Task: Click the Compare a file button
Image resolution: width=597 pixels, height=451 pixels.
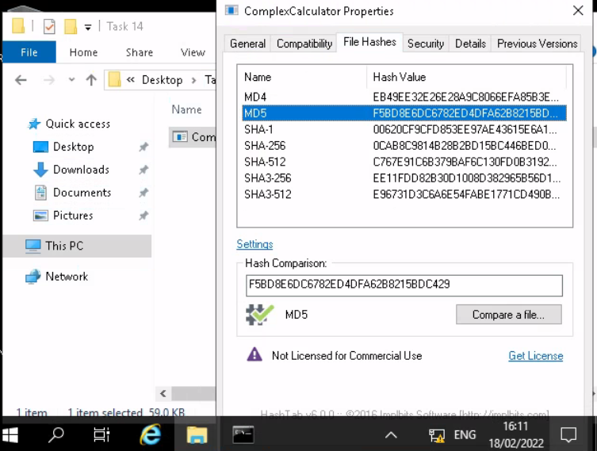Action: pos(508,315)
